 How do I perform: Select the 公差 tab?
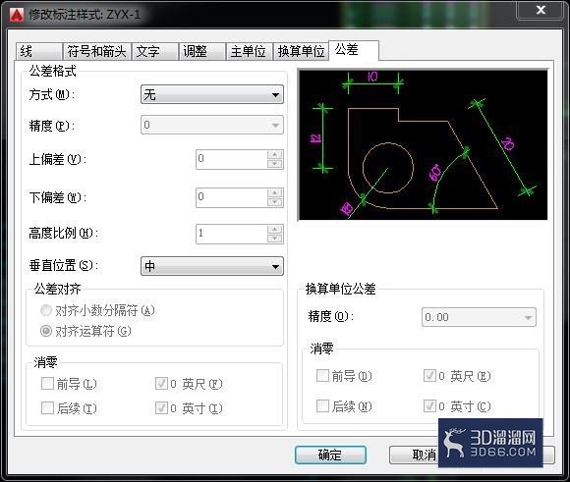click(x=354, y=50)
